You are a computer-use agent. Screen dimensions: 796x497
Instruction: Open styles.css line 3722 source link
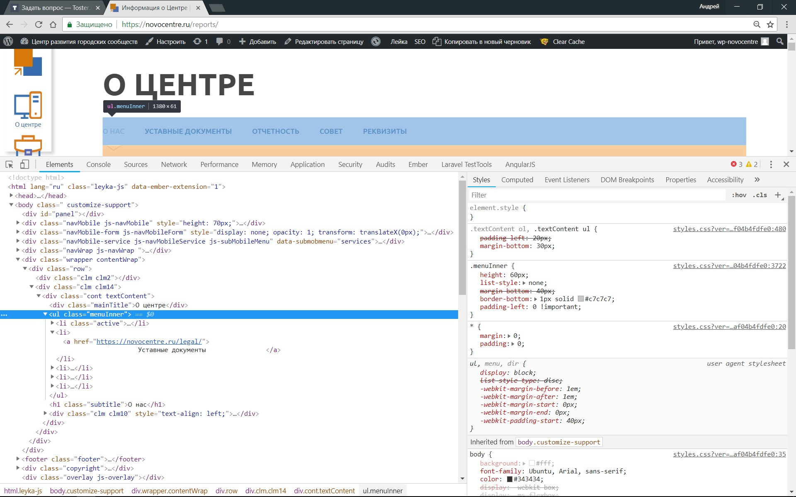[729, 266]
